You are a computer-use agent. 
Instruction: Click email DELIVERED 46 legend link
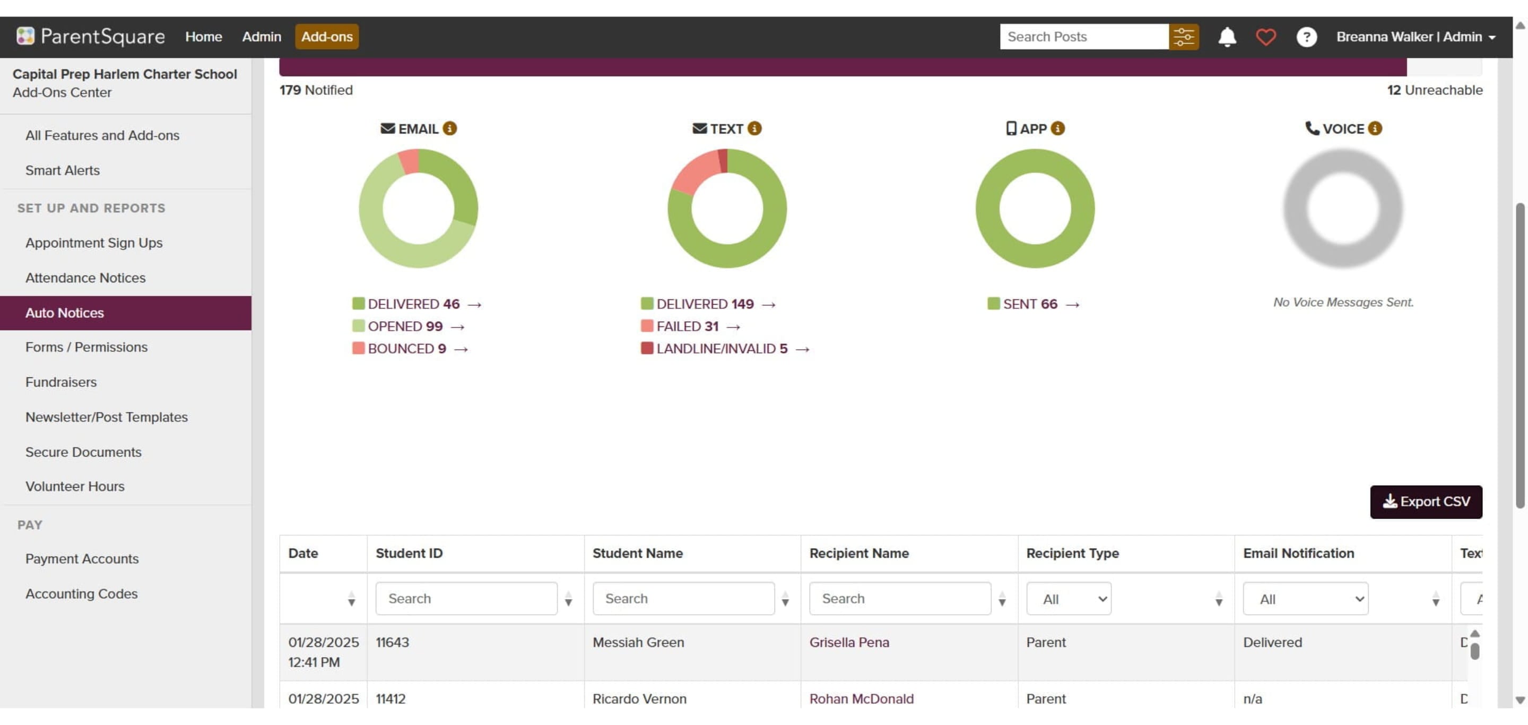pos(413,304)
